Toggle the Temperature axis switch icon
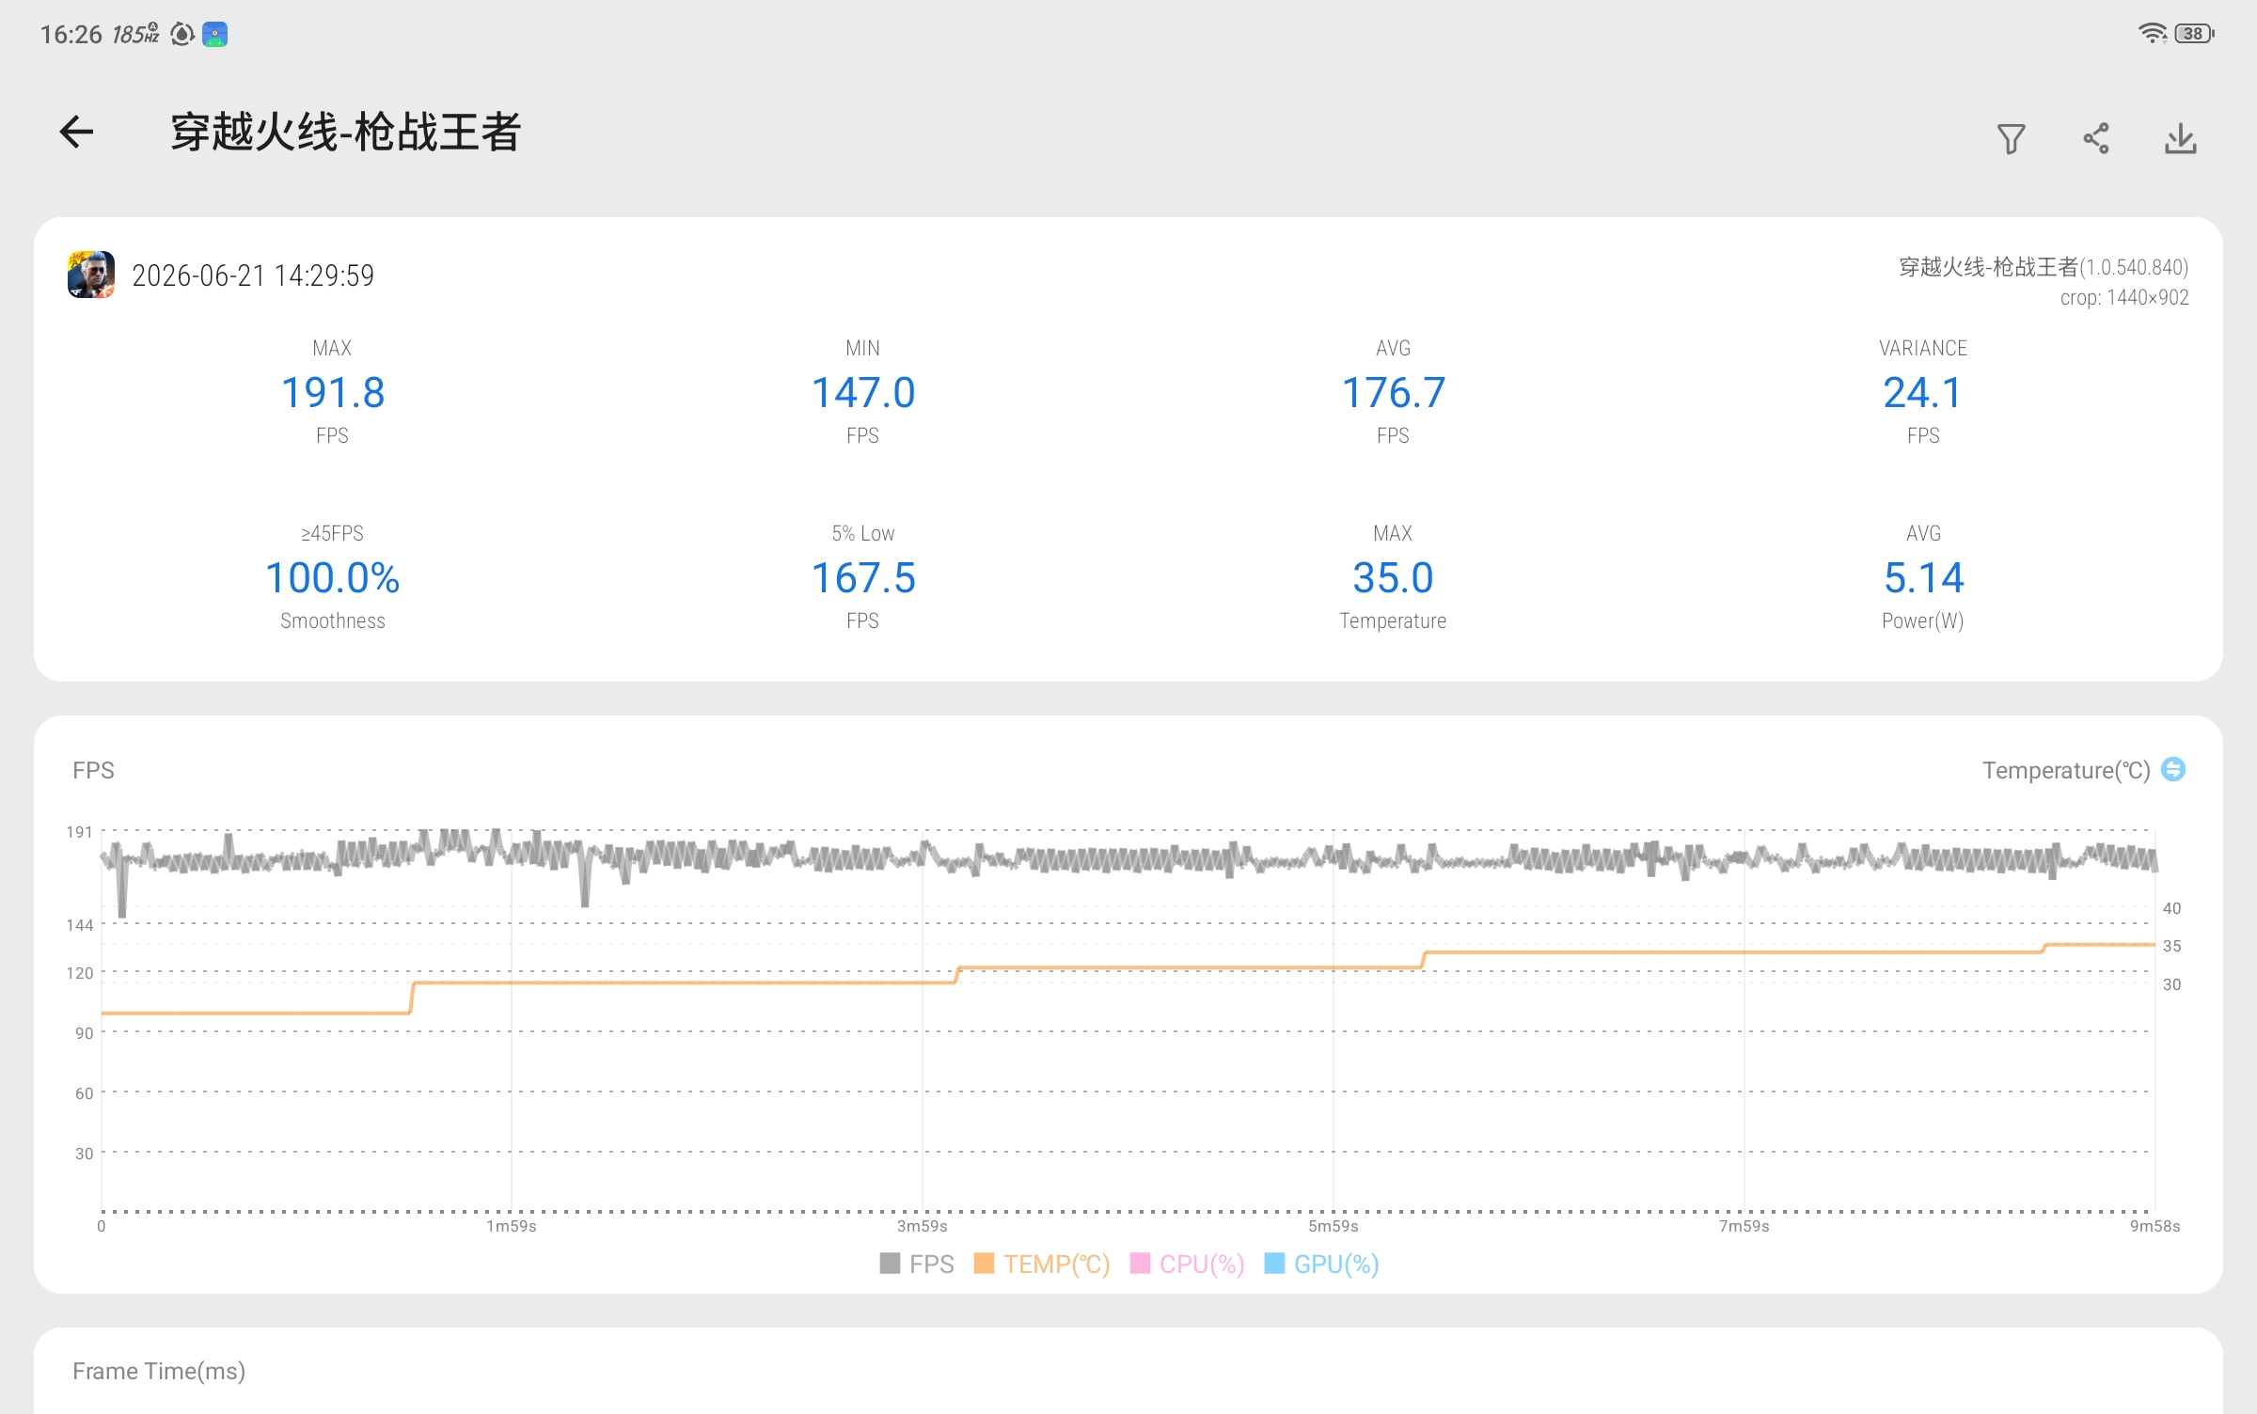 coord(2173,770)
